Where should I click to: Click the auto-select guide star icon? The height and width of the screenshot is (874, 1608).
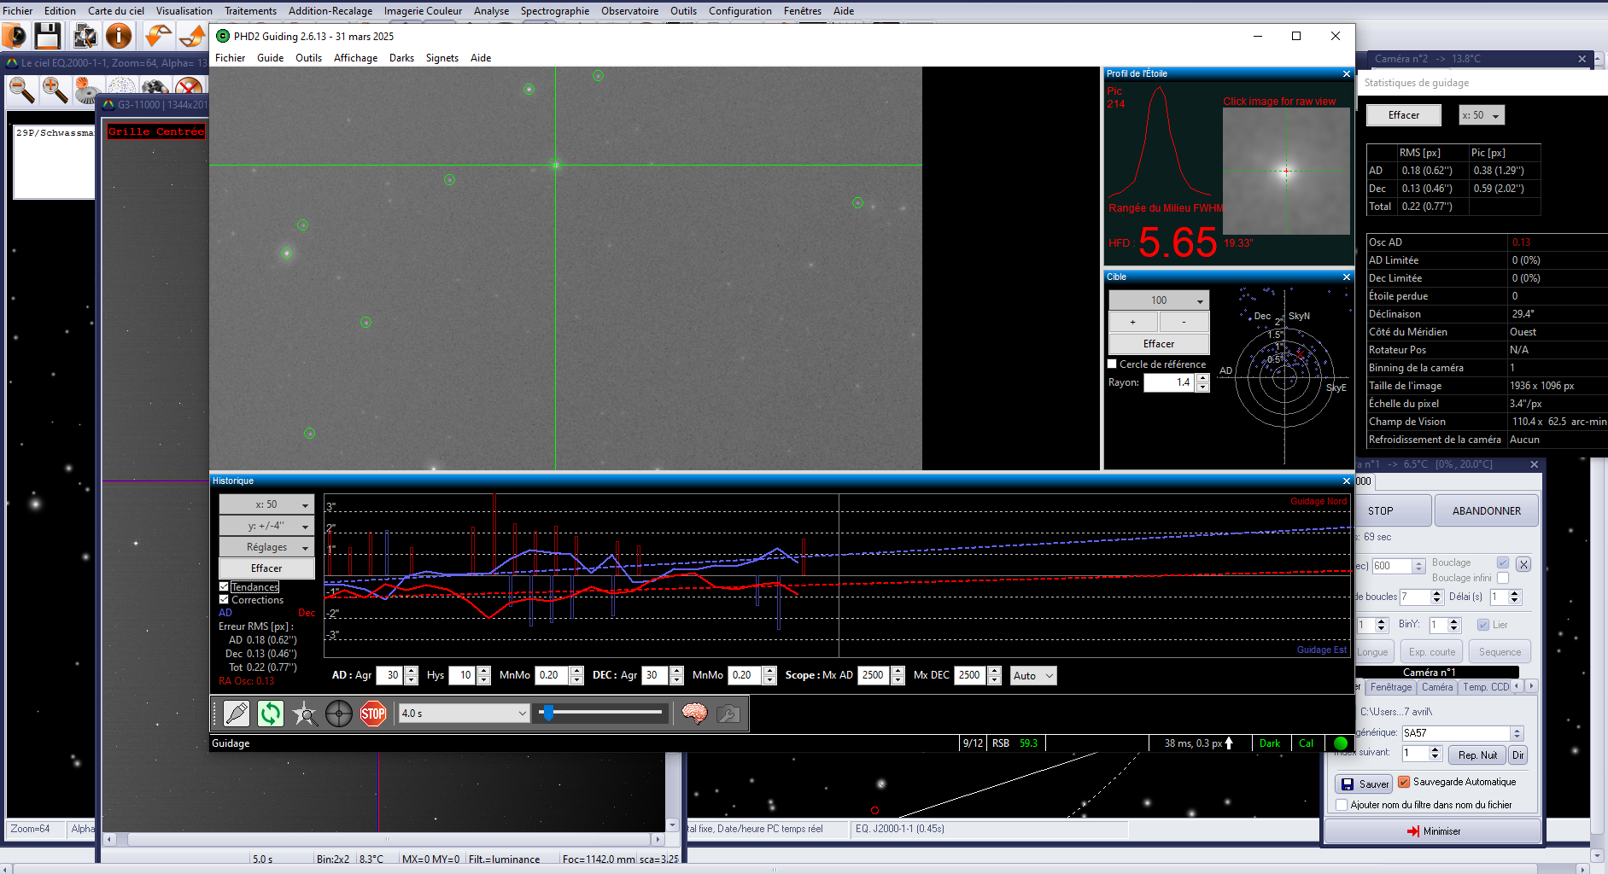(305, 714)
